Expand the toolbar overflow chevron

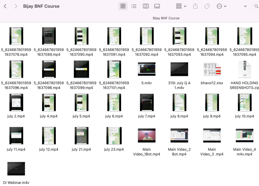tap(245, 6)
